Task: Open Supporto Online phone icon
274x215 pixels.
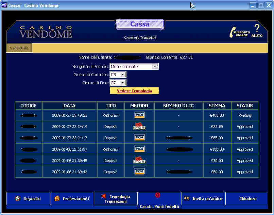Action: (x=233, y=33)
